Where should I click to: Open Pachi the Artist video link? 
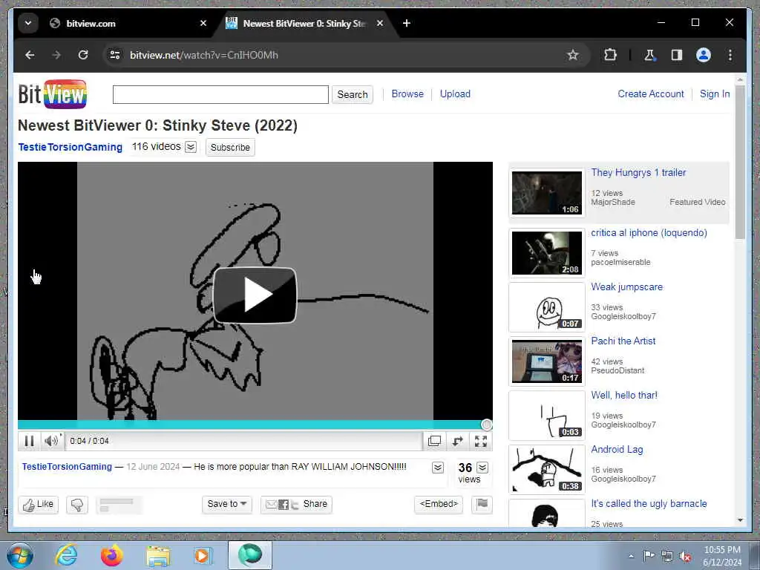pyautogui.click(x=623, y=341)
